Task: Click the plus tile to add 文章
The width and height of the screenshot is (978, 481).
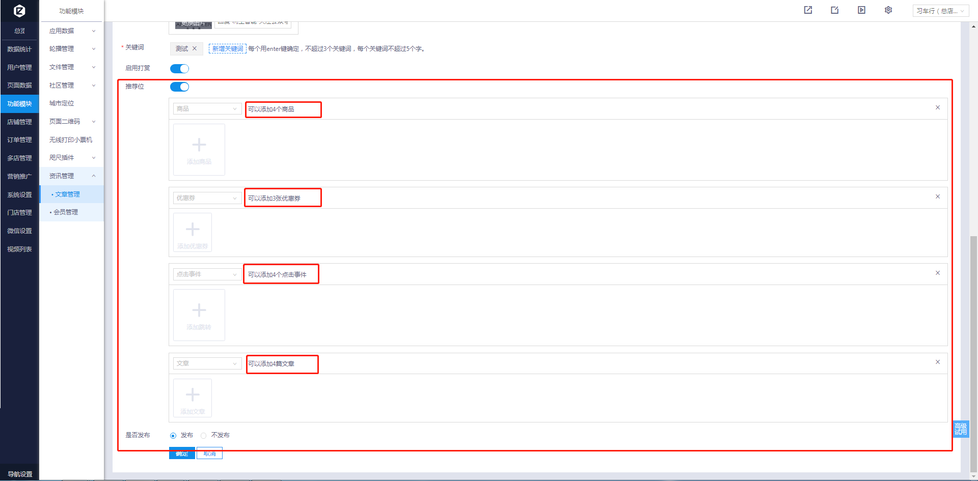Action: coord(193,398)
